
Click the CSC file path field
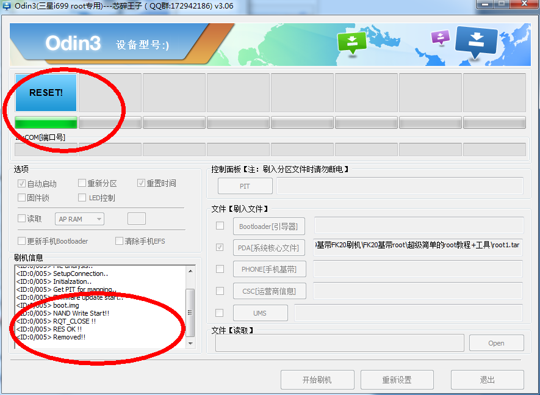[x=418, y=291]
